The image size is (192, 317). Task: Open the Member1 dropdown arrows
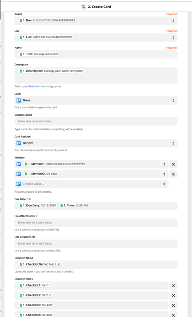point(164,164)
